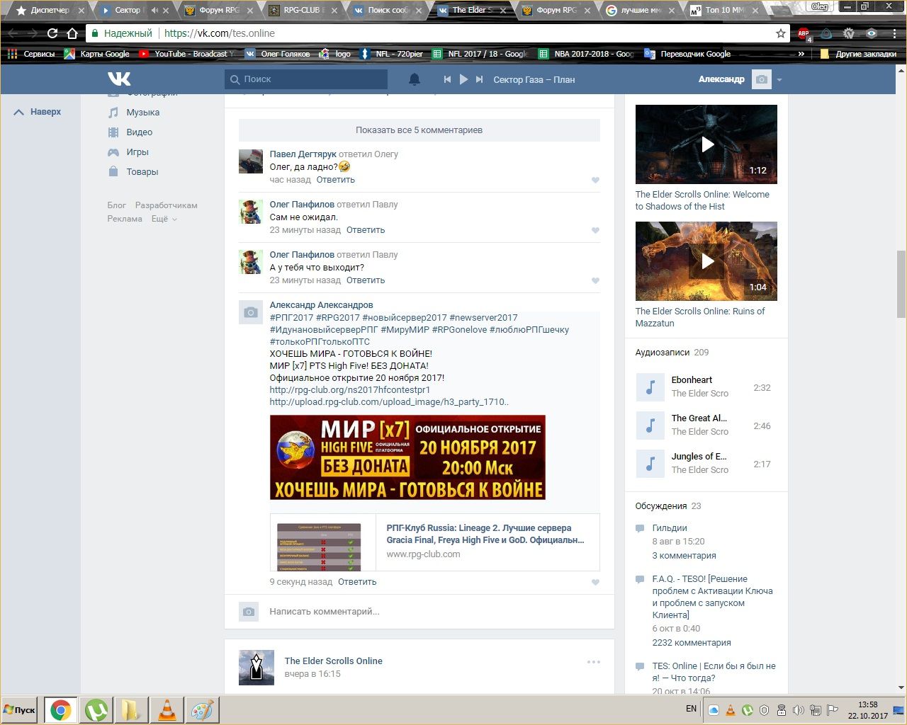The image size is (907, 725).
Task: Open Музыка in the left sidebar
Action: pyautogui.click(x=142, y=113)
